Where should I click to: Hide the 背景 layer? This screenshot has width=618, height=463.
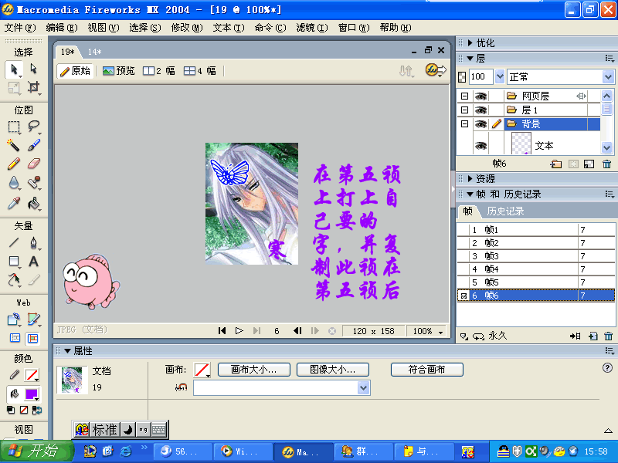480,124
